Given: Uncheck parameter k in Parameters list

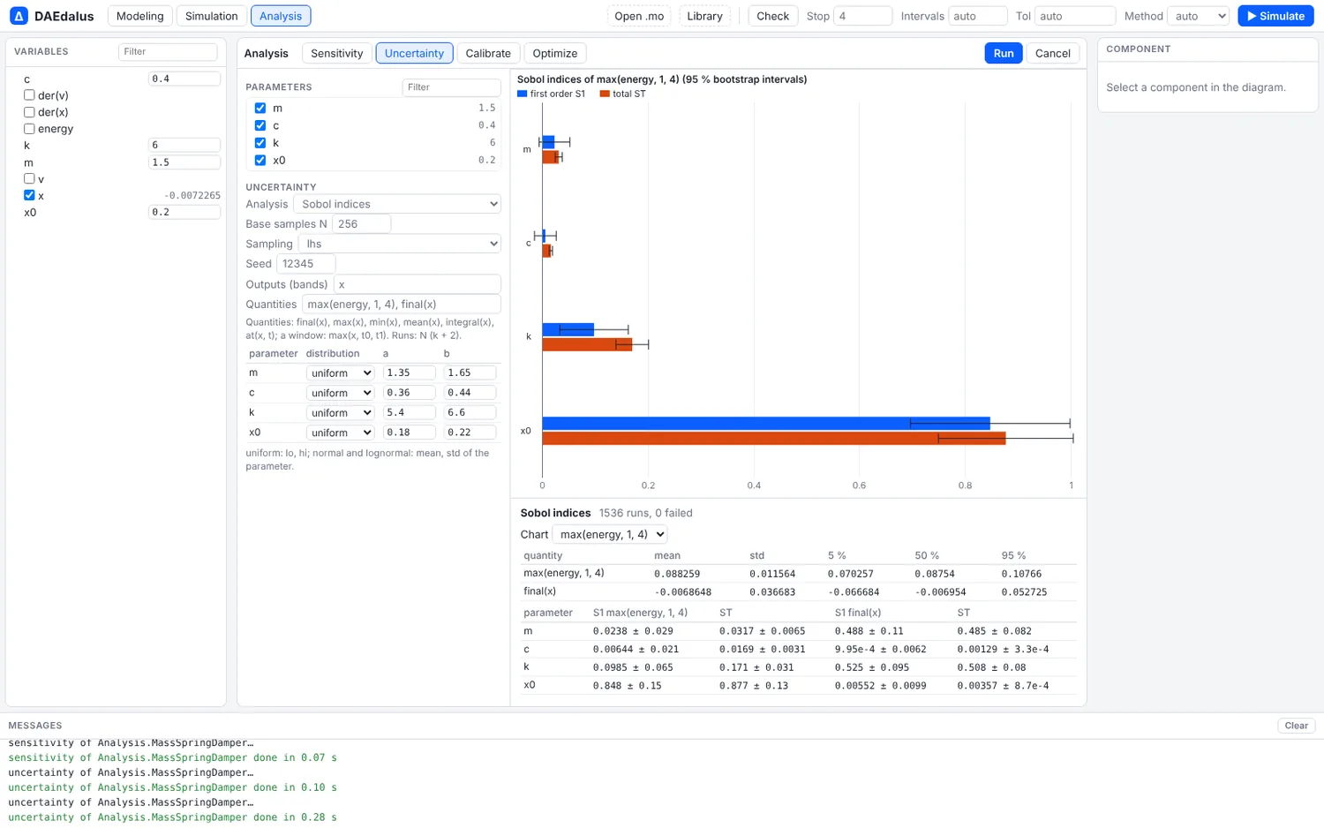Looking at the screenshot, I should 260,143.
